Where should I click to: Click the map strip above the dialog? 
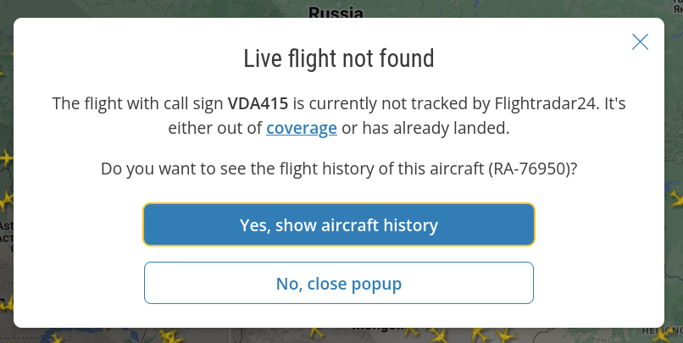point(169,8)
